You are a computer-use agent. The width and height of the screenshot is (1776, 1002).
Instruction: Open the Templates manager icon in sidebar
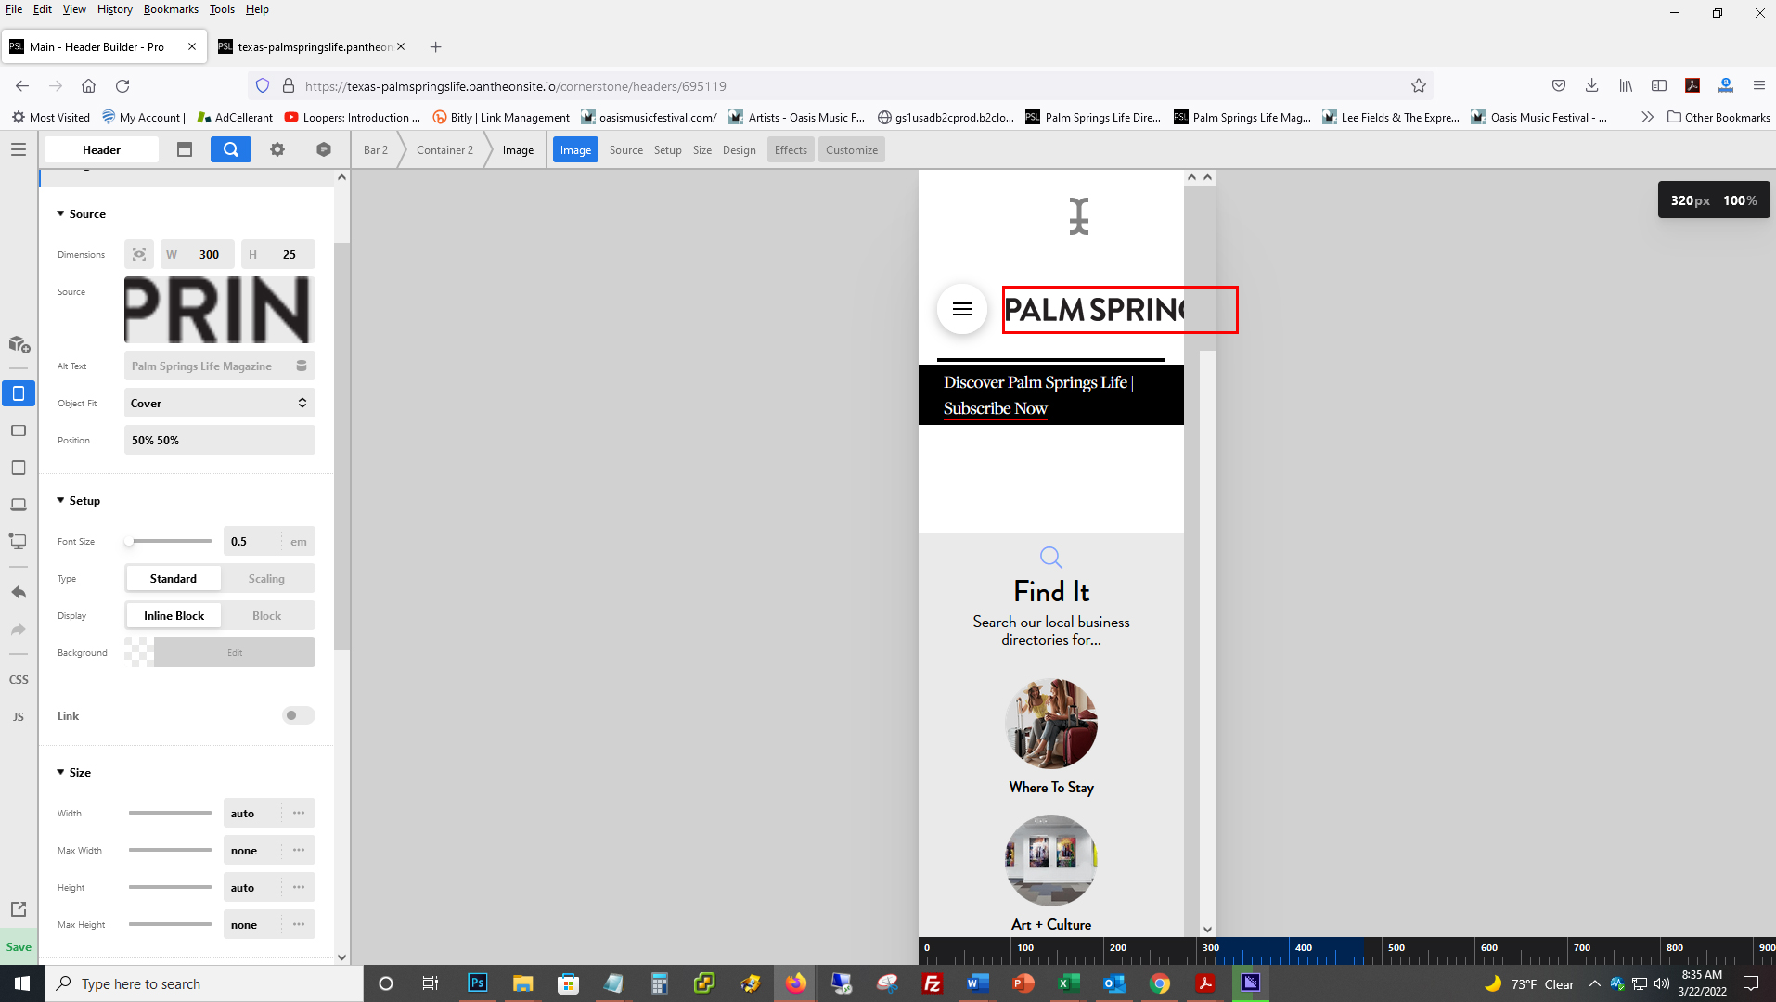(x=19, y=344)
